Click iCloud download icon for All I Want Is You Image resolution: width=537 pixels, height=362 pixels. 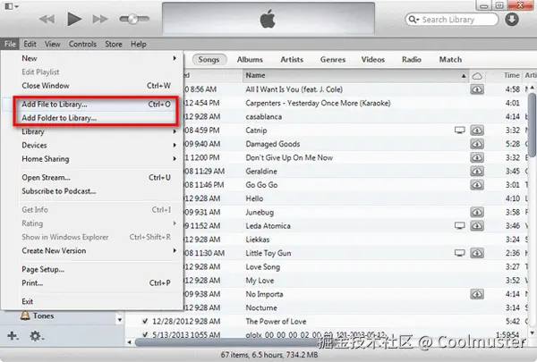point(477,89)
